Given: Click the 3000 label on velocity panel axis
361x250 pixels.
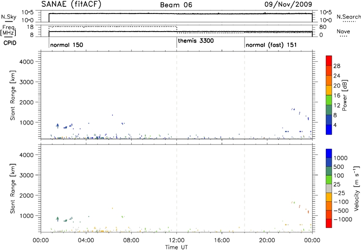Looking at the screenshot, I should pyautogui.click(x=27, y=175).
